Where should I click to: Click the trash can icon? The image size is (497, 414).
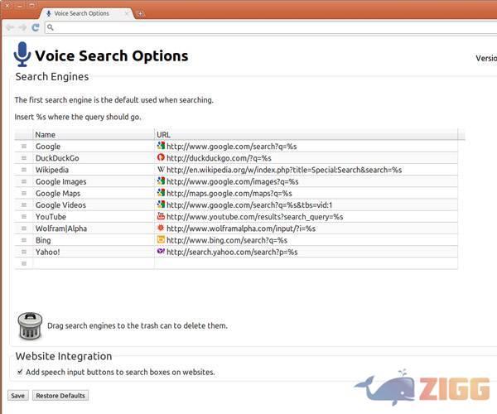[x=30, y=325]
